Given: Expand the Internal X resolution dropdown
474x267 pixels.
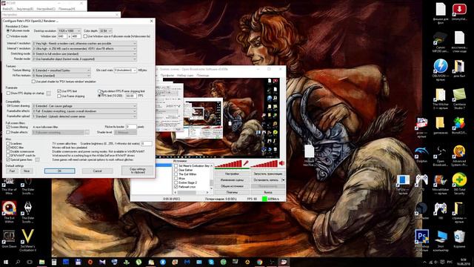Looking at the screenshot, I should coord(84,44).
